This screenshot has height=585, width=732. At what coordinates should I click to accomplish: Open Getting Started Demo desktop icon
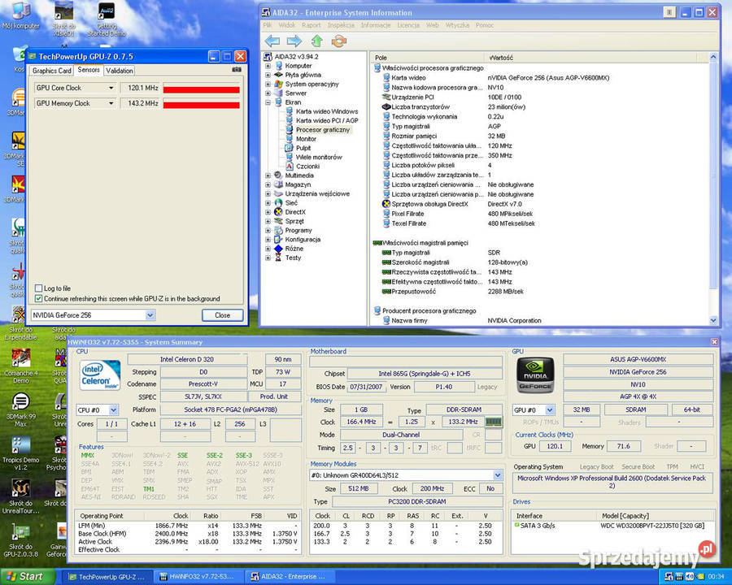pos(107,19)
